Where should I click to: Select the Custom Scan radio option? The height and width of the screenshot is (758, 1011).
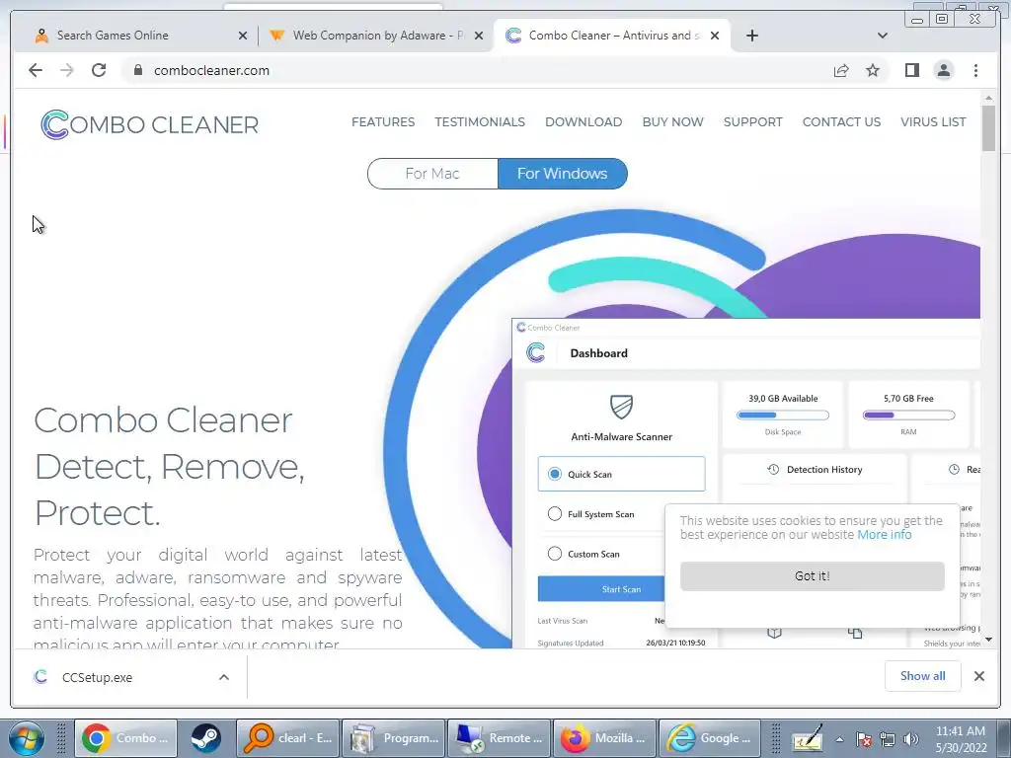click(x=555, y=554)
